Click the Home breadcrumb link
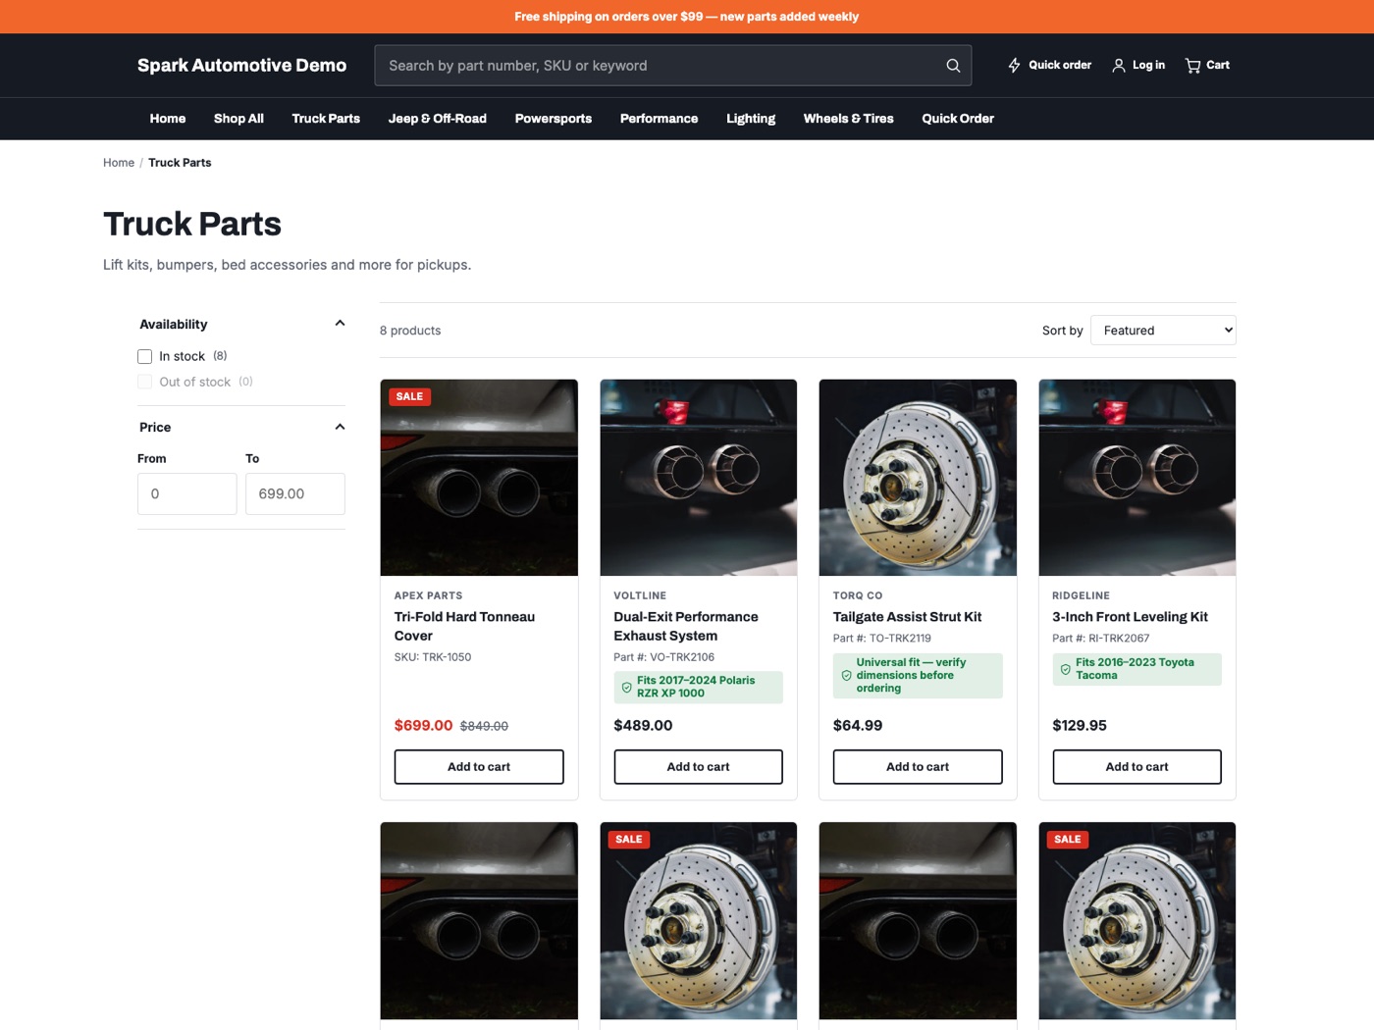Viewport: 1374px width, 1030px height. coord(119,163)
